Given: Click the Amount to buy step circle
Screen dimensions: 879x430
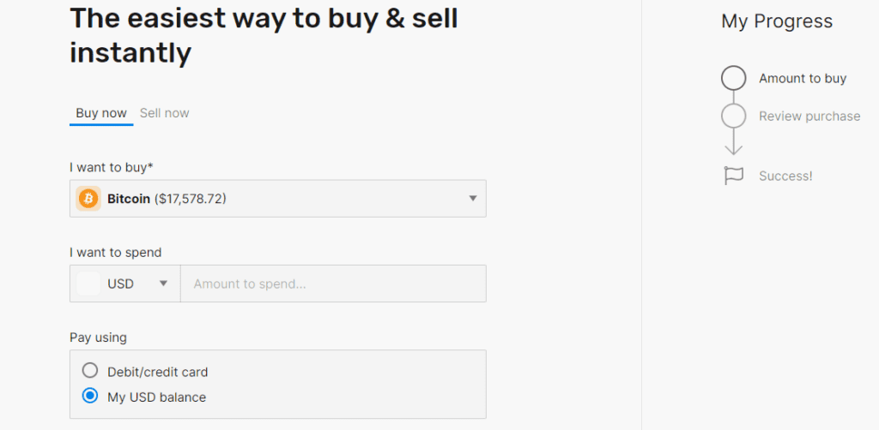Looking at the screenshot, I should coord(733,78).
